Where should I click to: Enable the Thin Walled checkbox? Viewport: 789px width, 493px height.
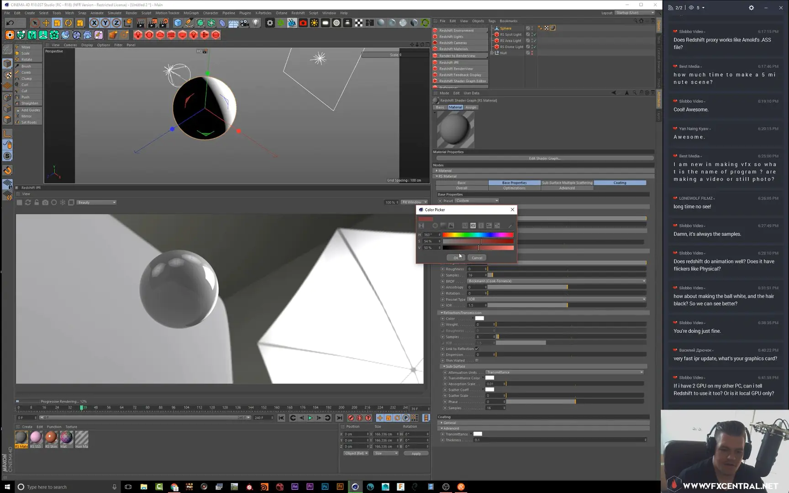[x=477, y=361]
